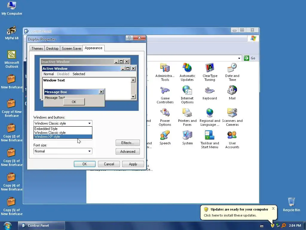Click Apply in Display Properties
Viewport: 306px width, 230px height.
click(x=133, y=164)
